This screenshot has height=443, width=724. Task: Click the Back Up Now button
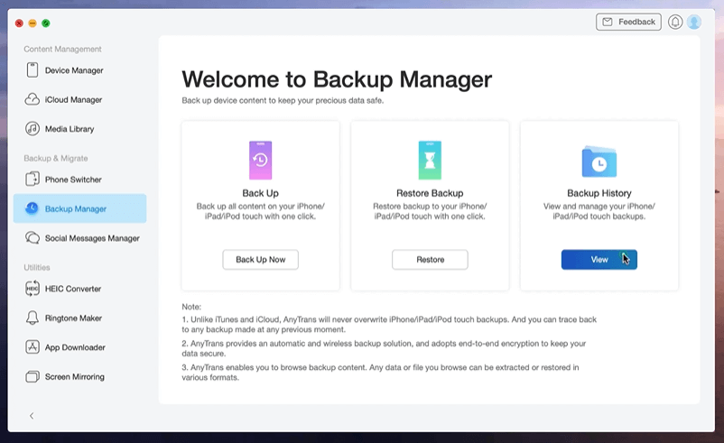click(260, 259)
